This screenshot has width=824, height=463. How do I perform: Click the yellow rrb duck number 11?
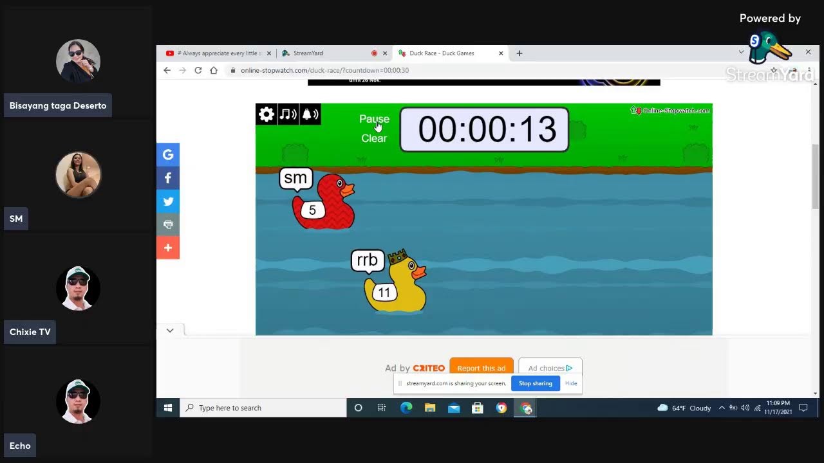395,282
